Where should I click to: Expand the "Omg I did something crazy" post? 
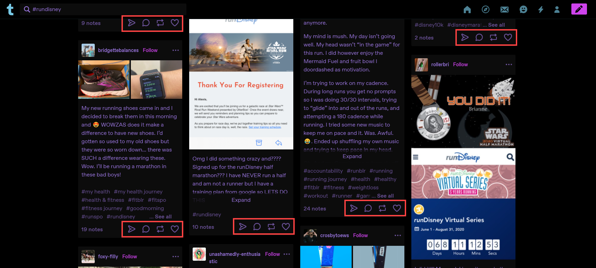[x=241, y=200]
